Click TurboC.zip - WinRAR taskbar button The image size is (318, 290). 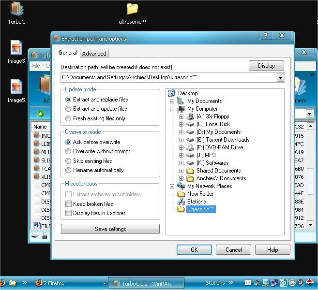pyautogui.click(x=146, y=283)
